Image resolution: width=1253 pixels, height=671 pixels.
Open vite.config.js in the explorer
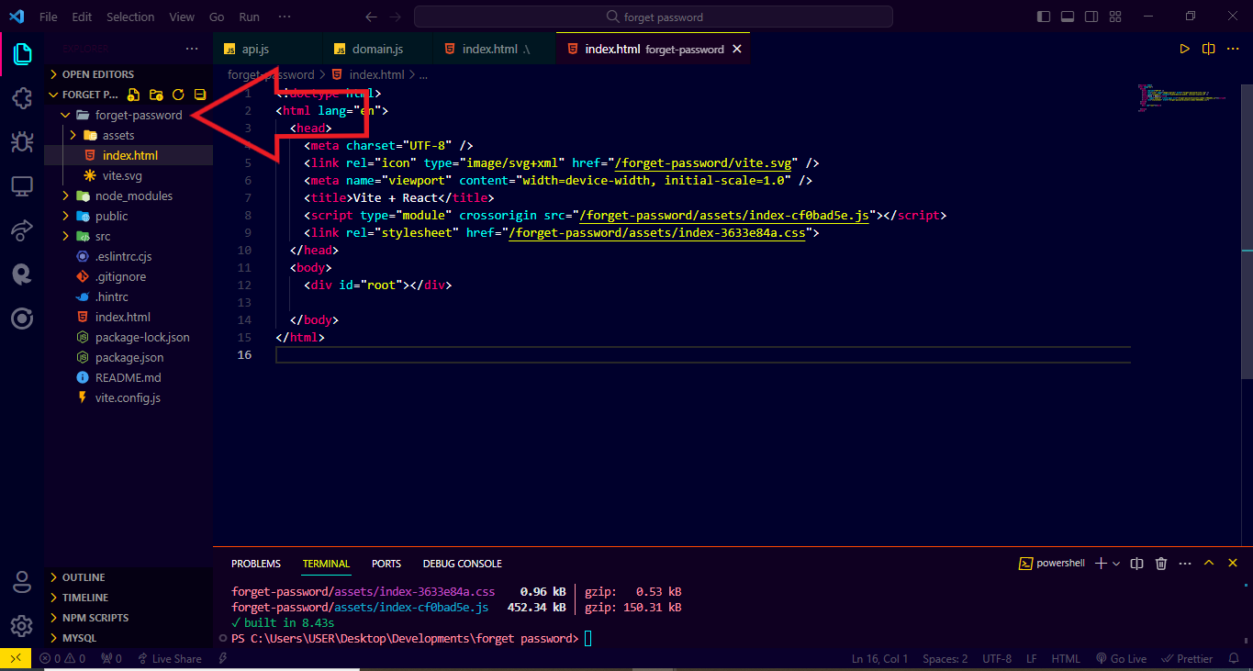(129, 397)
